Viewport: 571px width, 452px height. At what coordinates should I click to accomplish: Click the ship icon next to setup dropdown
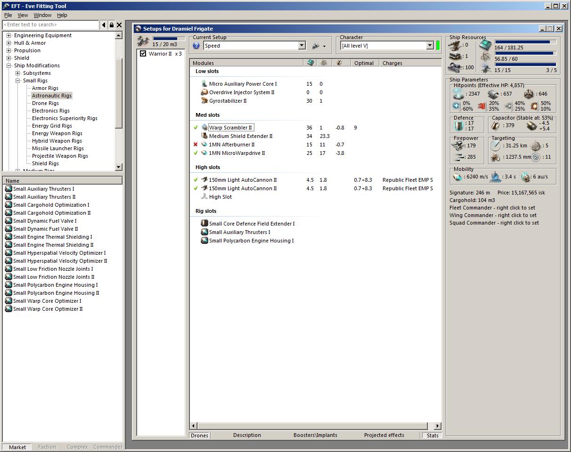pyautogui.click(x=316, y=46)
